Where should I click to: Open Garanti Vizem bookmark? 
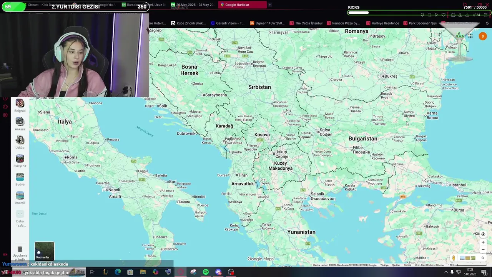[x=228, y=23]
